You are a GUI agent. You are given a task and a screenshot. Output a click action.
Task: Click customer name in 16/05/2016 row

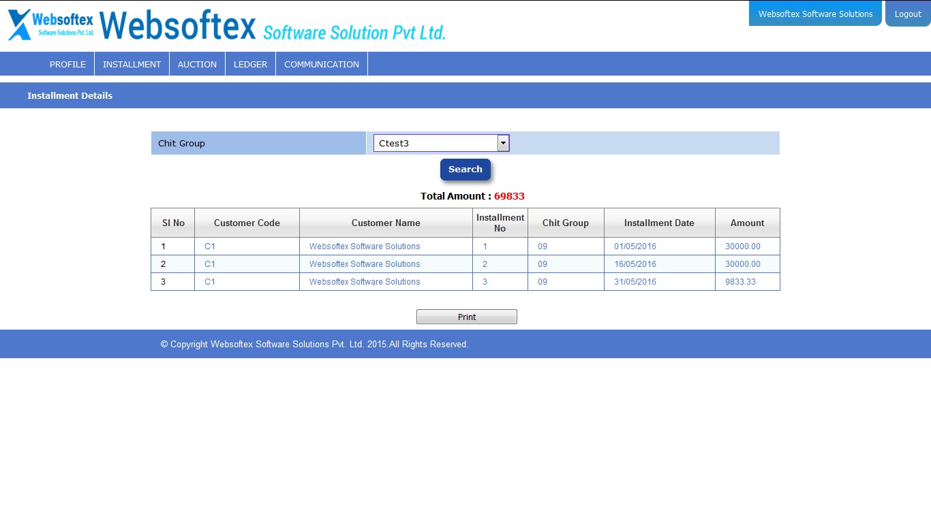click(x=365, y=264)
